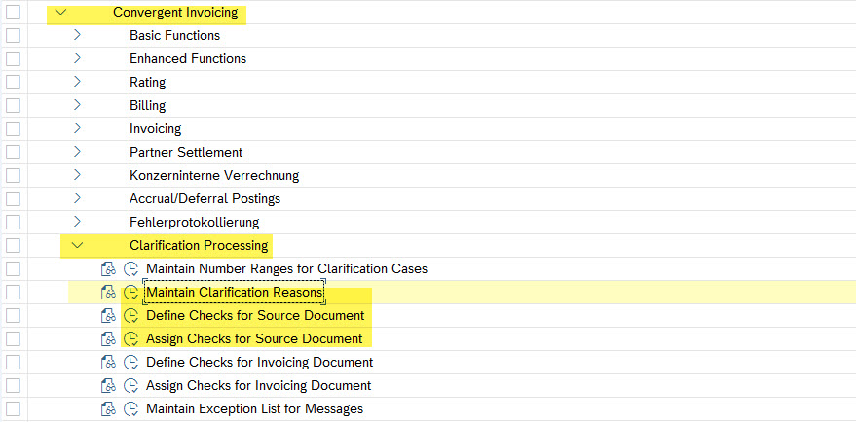Open Maintain Exception List for Messages

254,409
